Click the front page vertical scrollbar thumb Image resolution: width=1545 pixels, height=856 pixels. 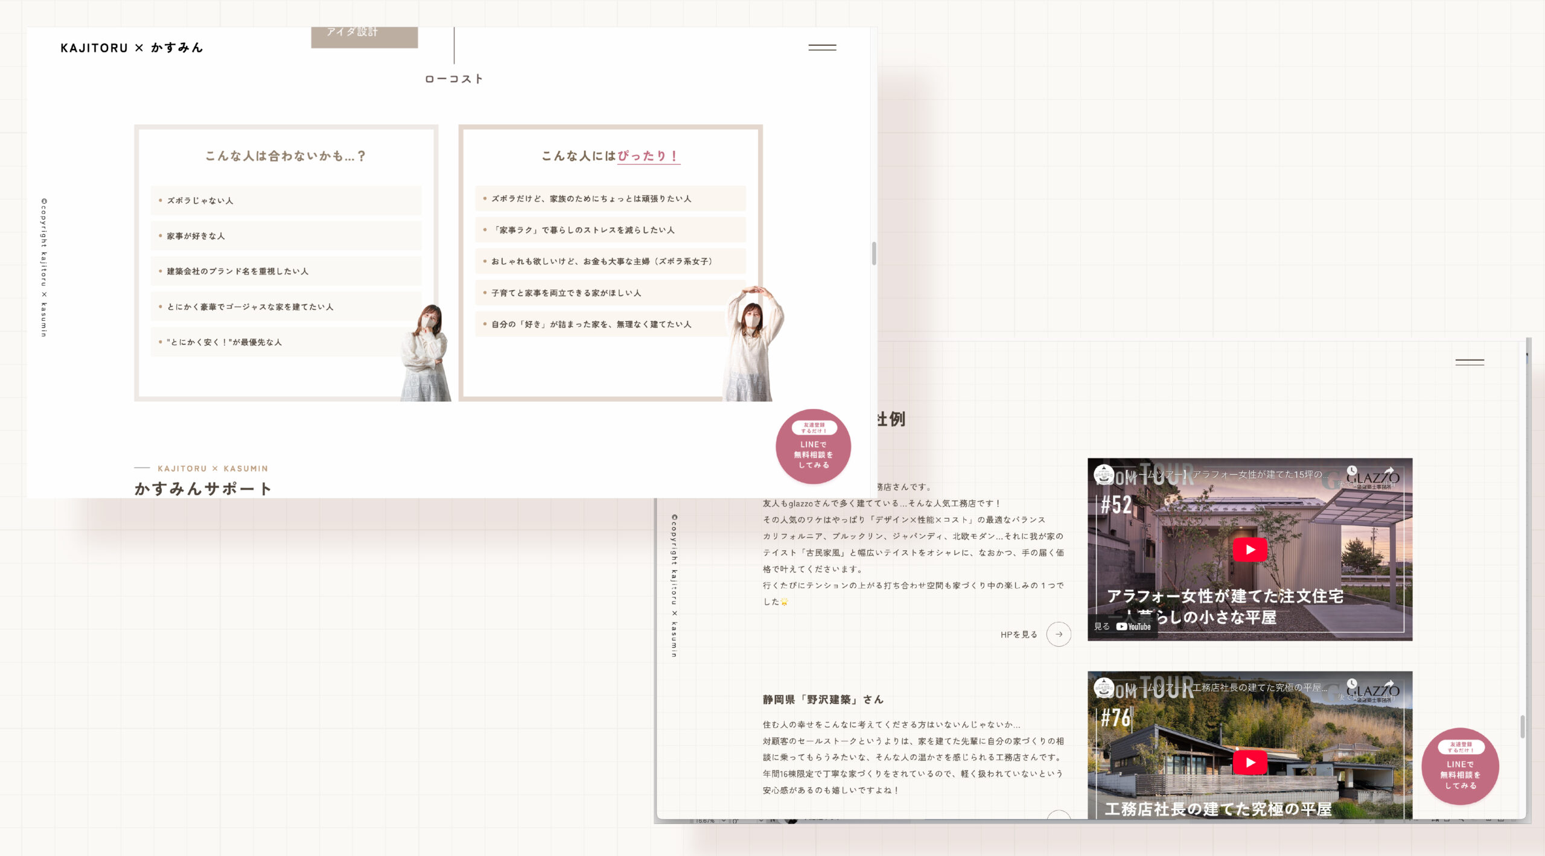click(874, 253)
